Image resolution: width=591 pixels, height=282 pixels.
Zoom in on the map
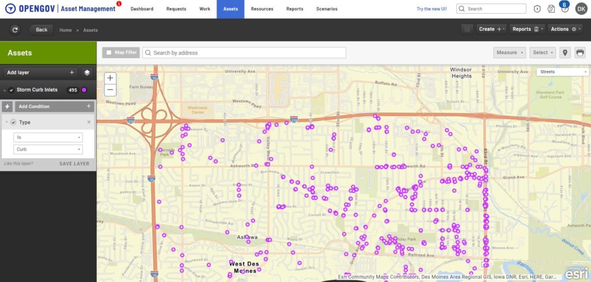110,78
